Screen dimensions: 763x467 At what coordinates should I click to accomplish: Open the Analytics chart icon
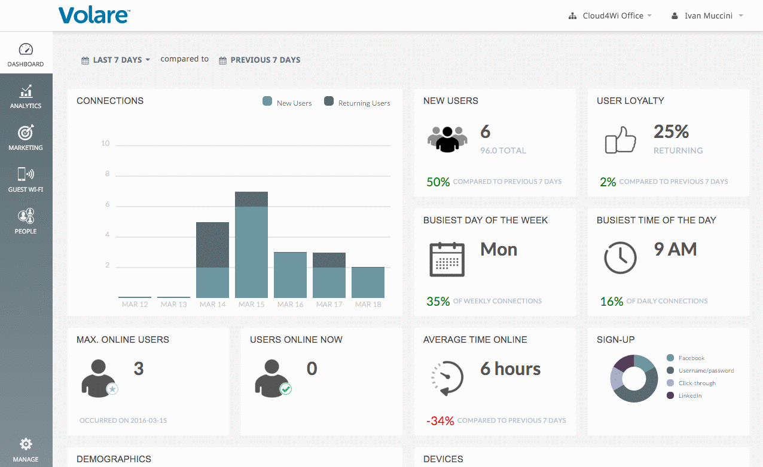point(26,91)
